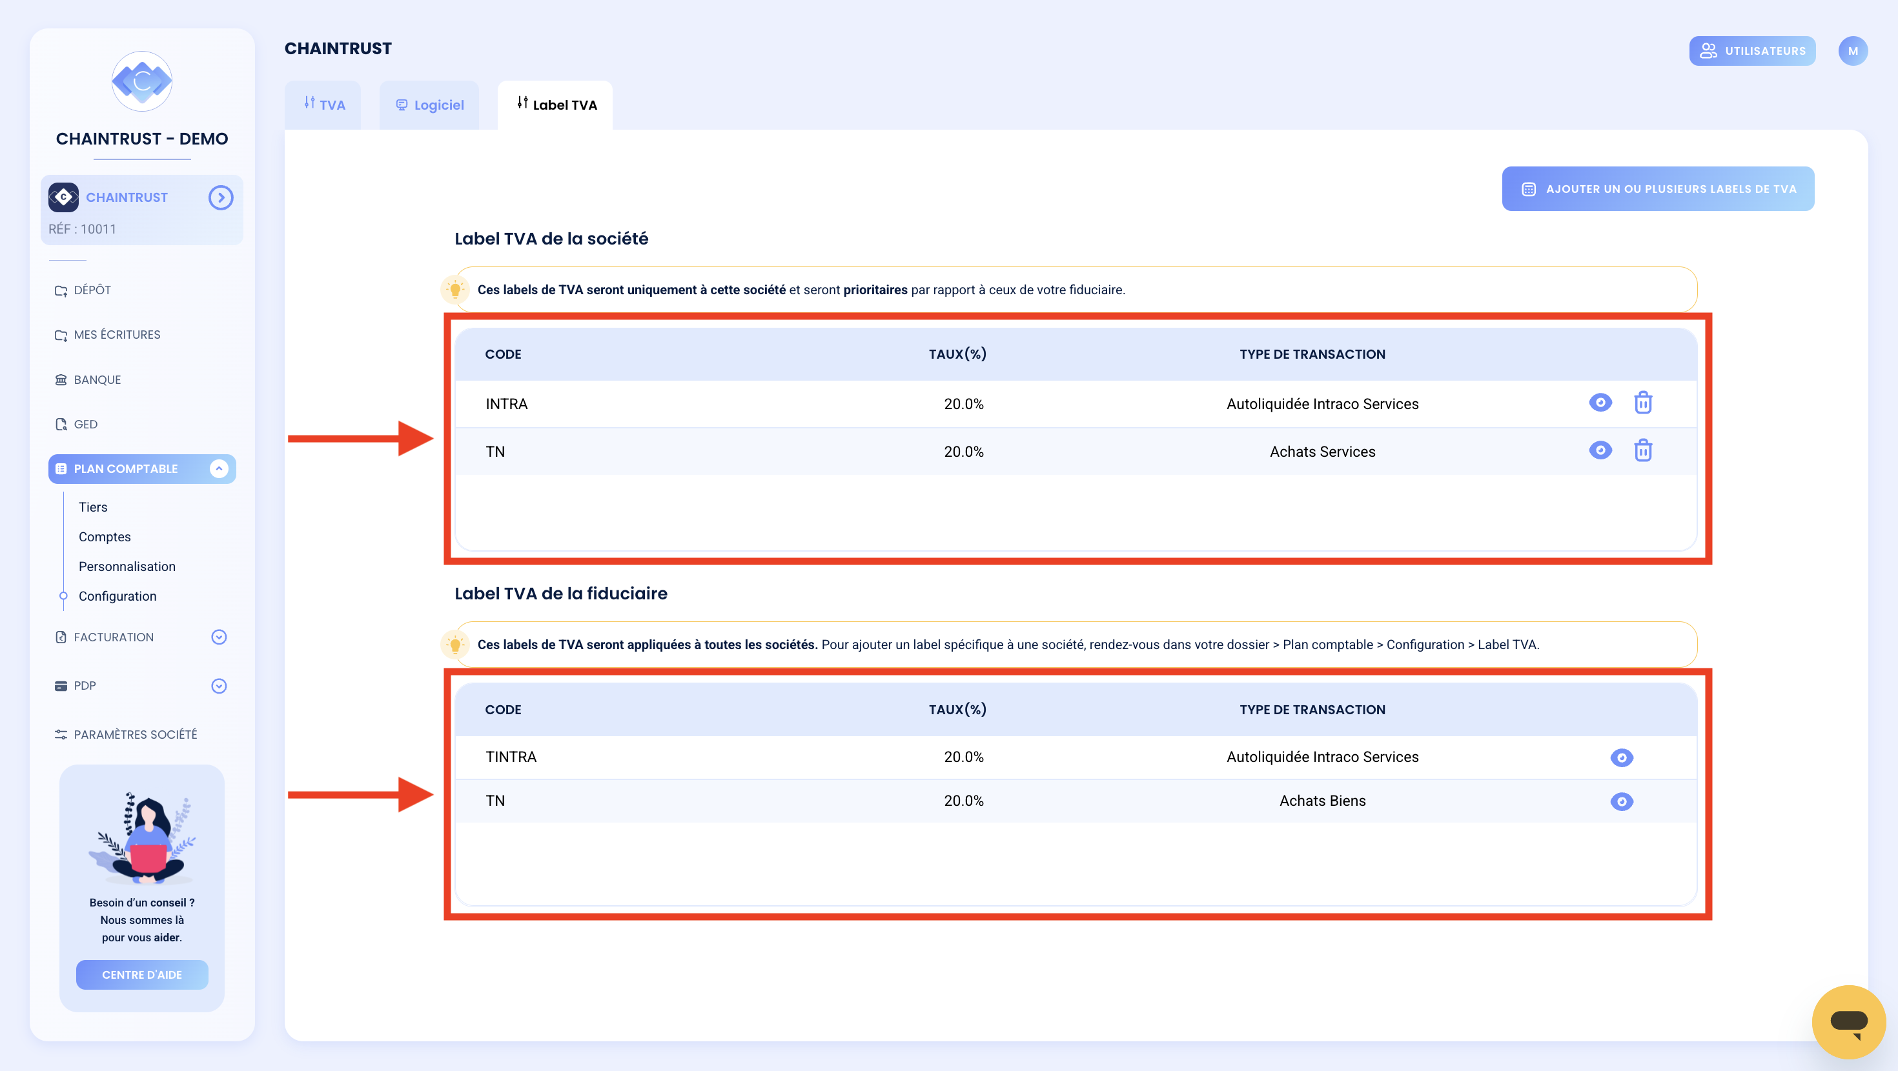Screen dimensions: 1898x1071
Task: Click TAUX(%) header in fiduciaire table
Action: coord(957,709)
